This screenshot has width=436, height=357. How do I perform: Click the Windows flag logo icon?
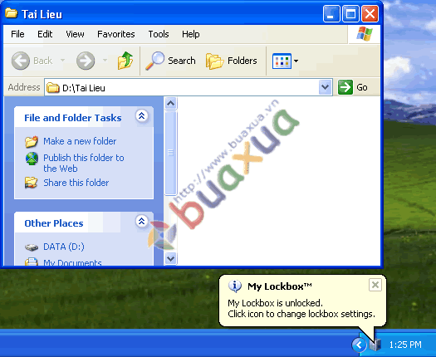pos(365,34)
